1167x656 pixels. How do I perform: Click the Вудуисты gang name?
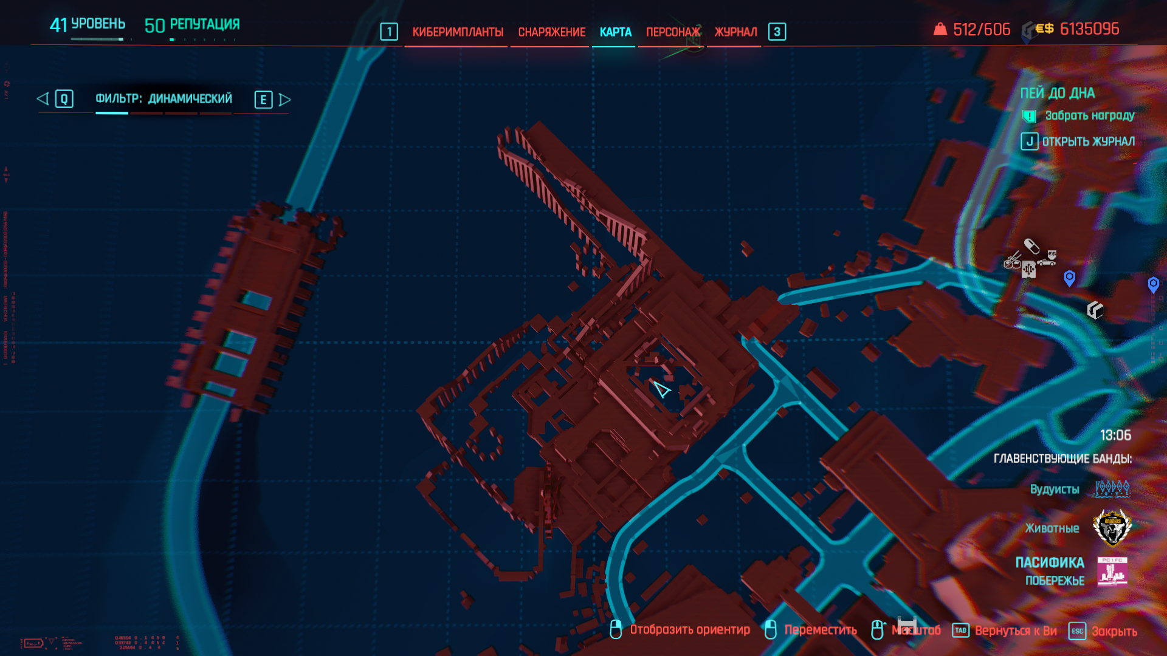[1055, 490]
